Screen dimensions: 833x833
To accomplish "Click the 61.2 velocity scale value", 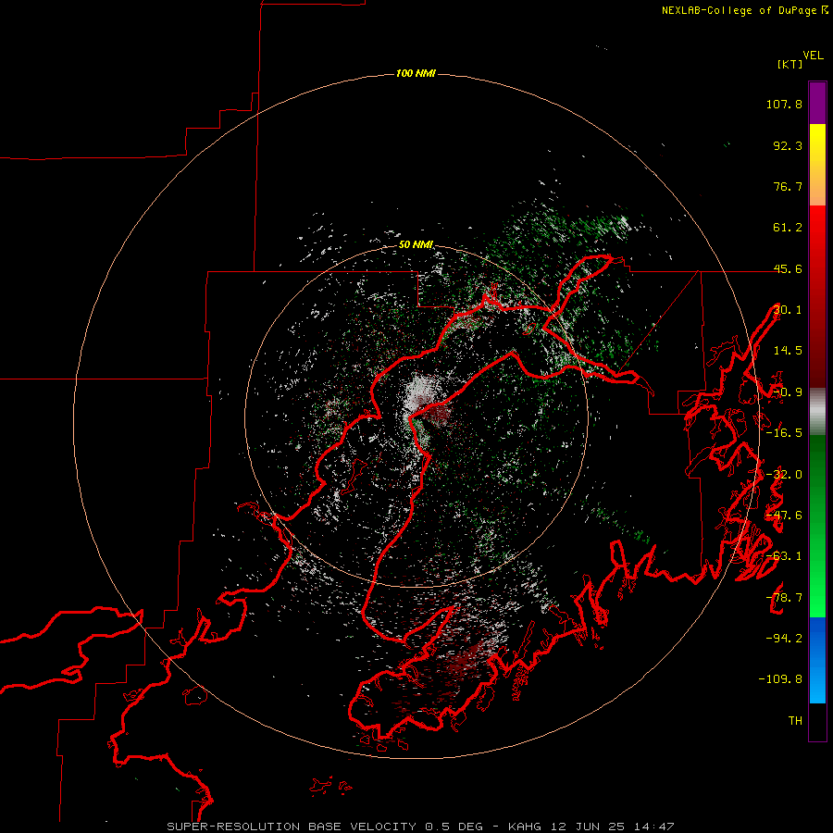I will click(788, 228).
